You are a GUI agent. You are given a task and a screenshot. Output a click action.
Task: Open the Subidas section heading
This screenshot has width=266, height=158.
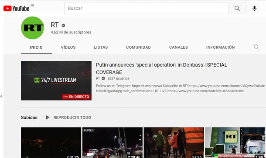point(29,118)
